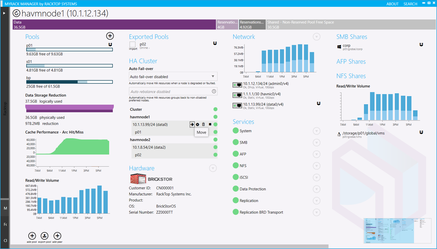Check the Import checkbox for pool p02
The width and height of the screenshot is (437, 249).
tap(133, 45)
